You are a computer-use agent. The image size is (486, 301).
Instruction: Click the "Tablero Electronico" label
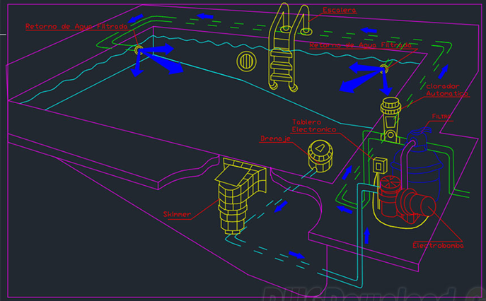tap(313, 126)
